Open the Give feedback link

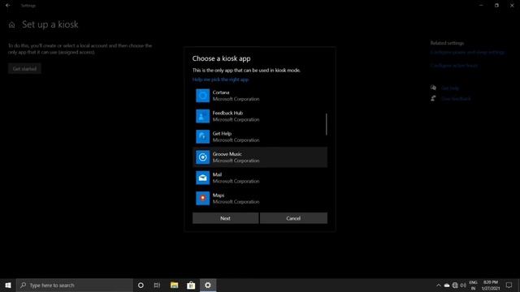[456, 99]
